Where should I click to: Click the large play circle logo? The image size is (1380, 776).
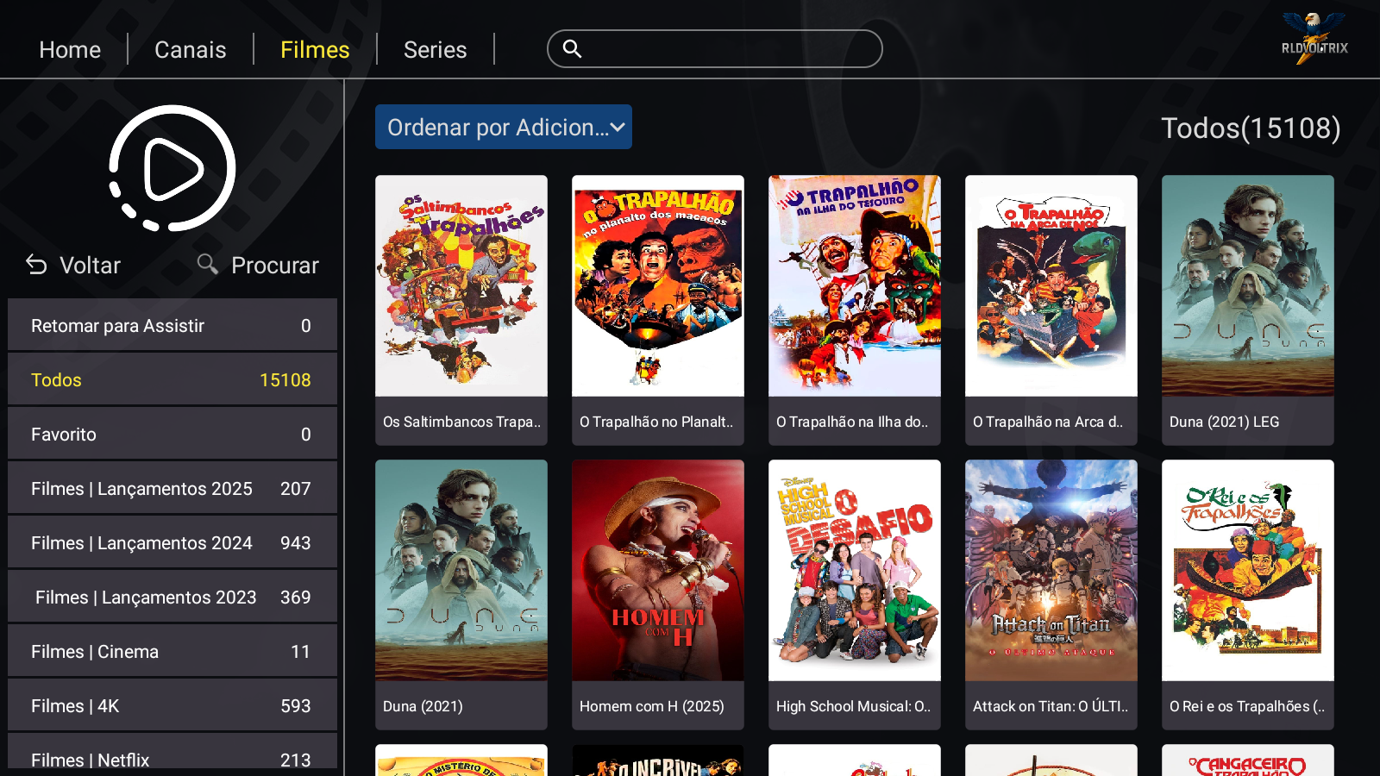click(172, 168)
